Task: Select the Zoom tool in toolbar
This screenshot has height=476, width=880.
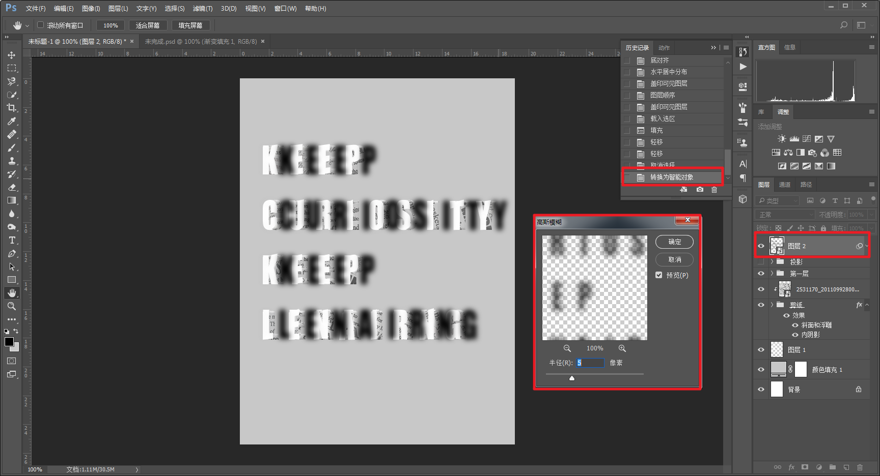Action: [x=12, y=306]
